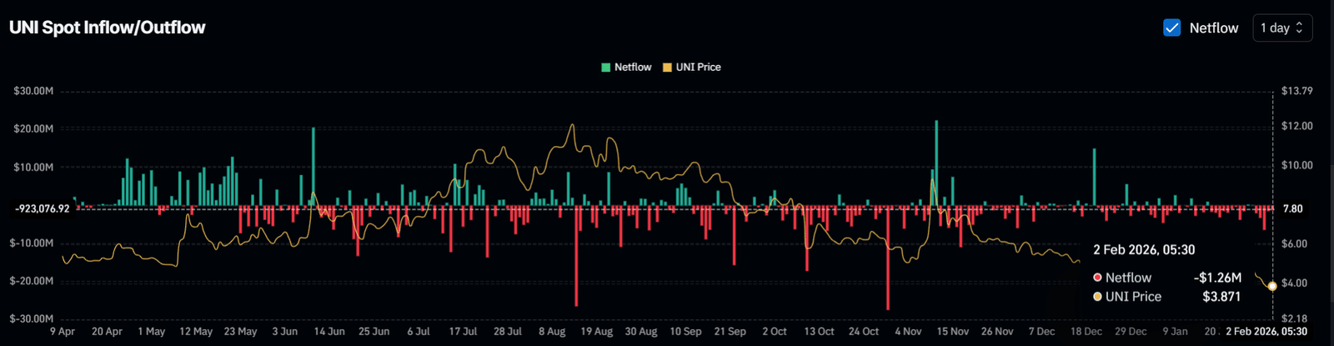Click the yellow price marker dot at chart edge
The width and height of the screenshot is (1334, 346).
tap(1272, 286)
